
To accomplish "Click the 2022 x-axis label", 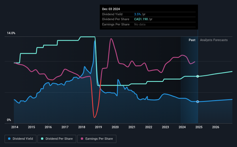I will tap(149, 127).
